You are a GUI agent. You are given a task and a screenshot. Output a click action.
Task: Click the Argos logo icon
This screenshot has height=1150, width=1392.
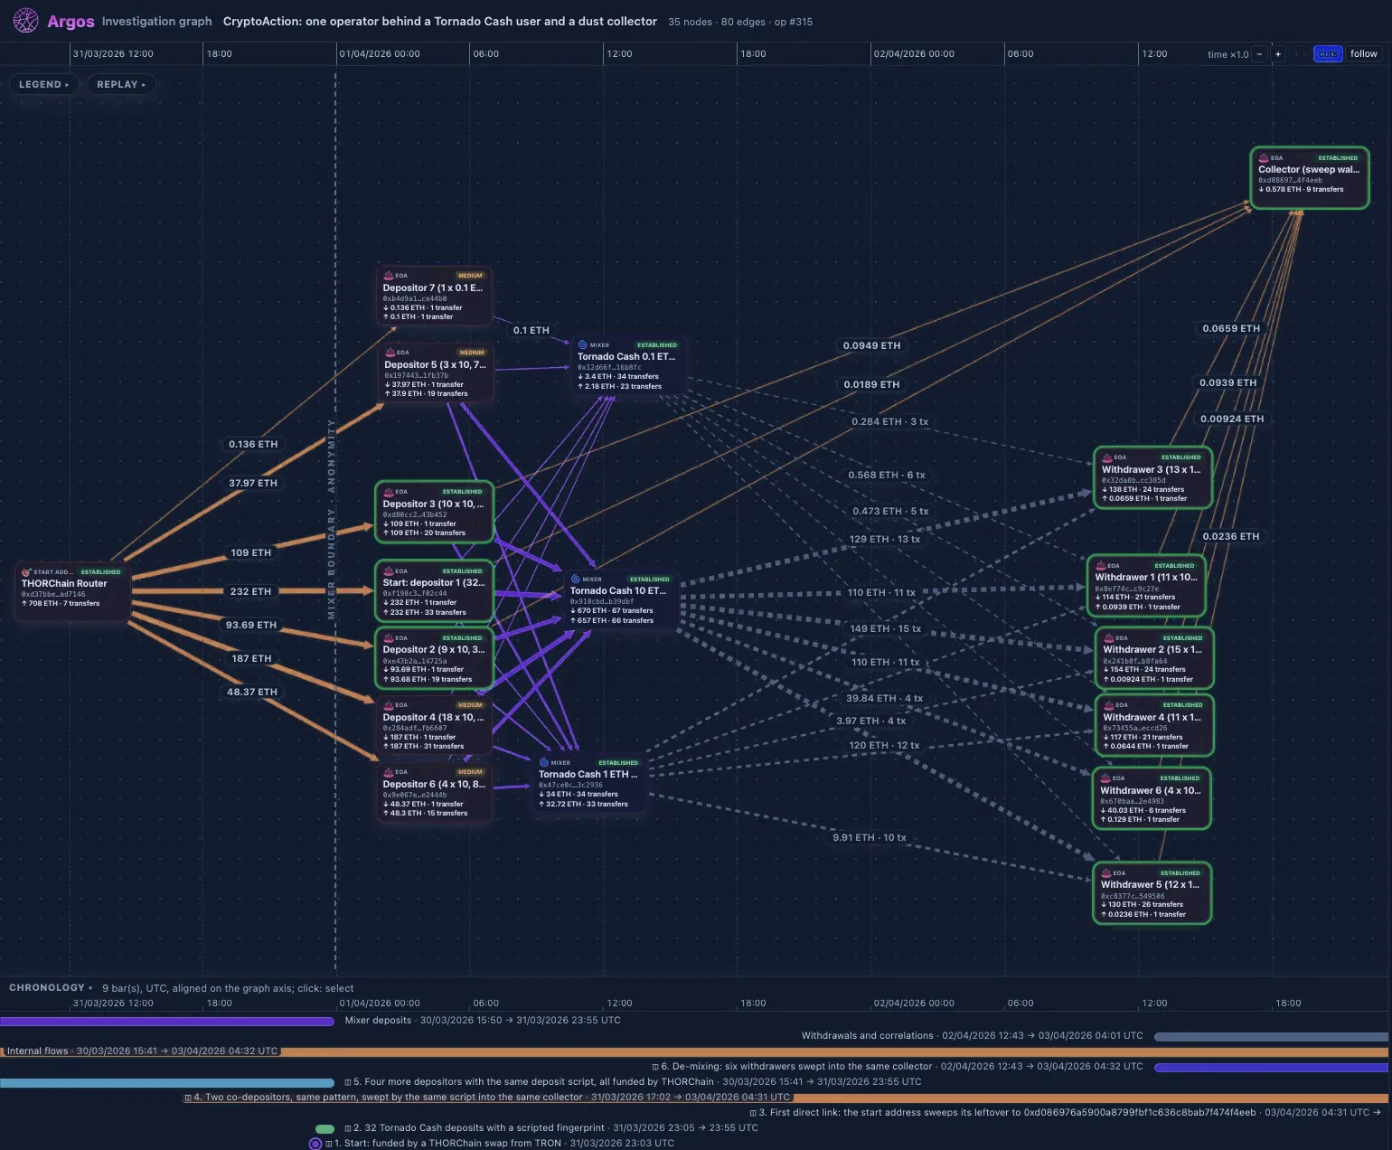tap(26, 20)
